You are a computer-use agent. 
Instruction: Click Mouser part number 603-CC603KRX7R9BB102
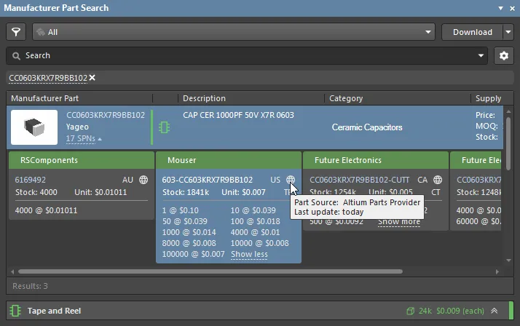208,180
